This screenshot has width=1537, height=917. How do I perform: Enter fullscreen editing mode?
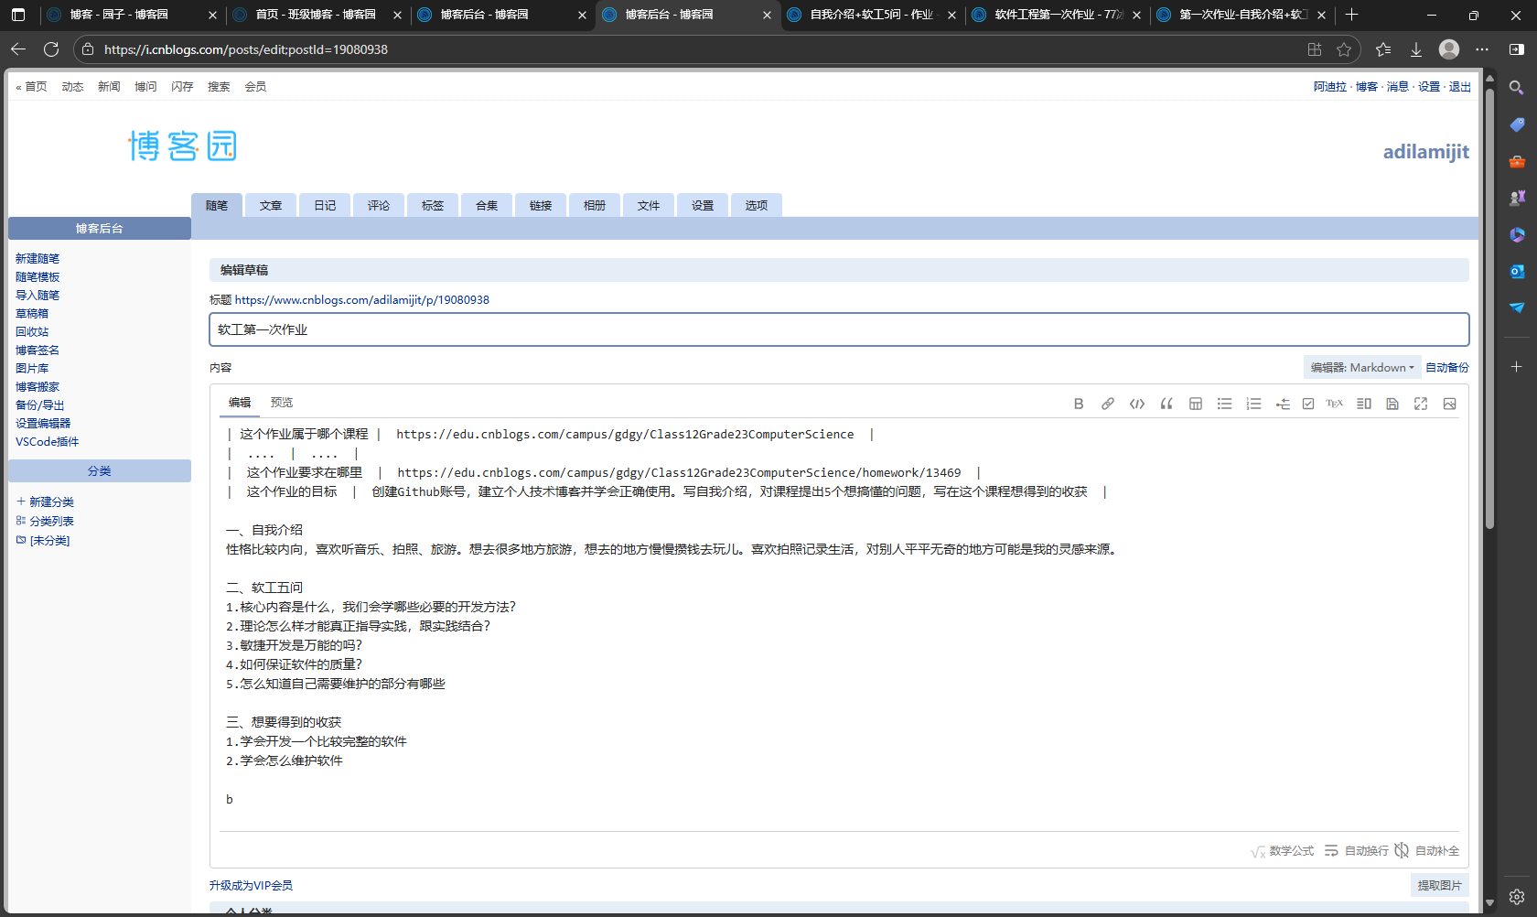click(1421, 403)
